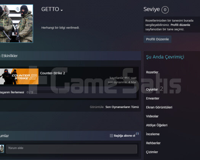Open the Rehberler link
200x160 pixels.
click(153, 143)
